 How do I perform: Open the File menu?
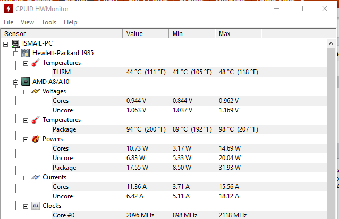[x=9, y=22]
